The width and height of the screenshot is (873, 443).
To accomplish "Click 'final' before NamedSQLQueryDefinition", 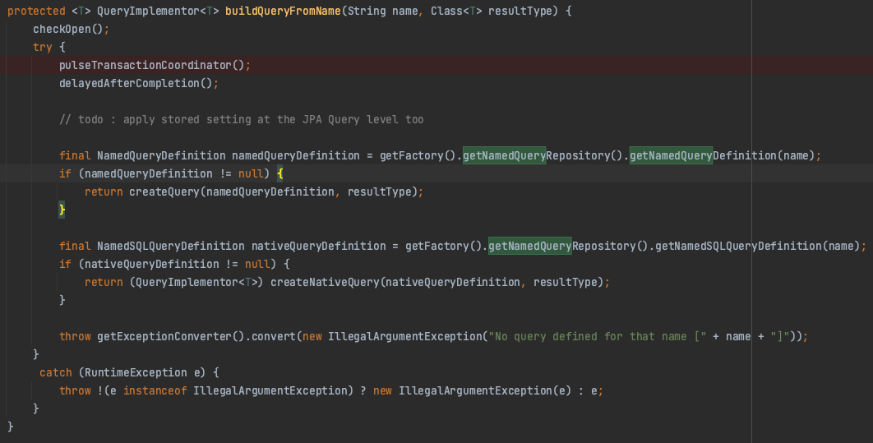I will point(75,246).
